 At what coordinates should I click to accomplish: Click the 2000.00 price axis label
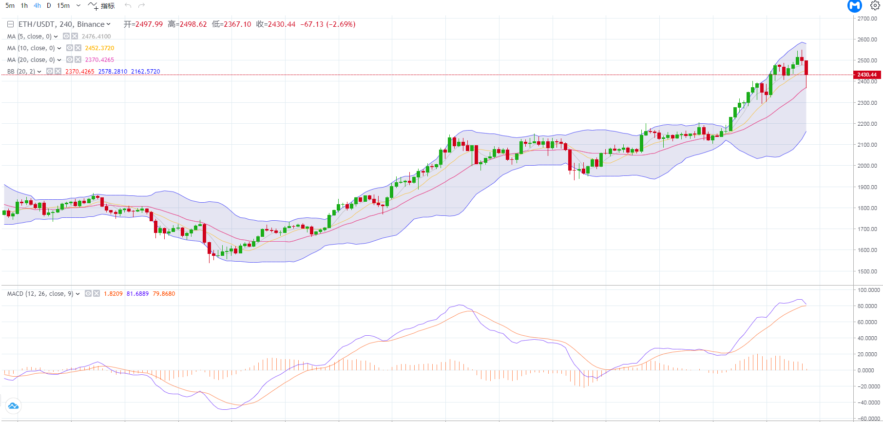(867, 166)
